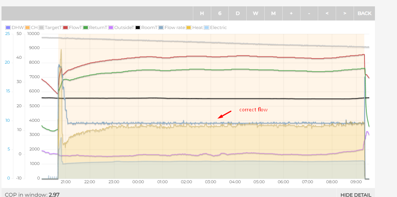Click the RoomT black color swatch
Screen dimensions: 397x197
[x=138, y=28]
